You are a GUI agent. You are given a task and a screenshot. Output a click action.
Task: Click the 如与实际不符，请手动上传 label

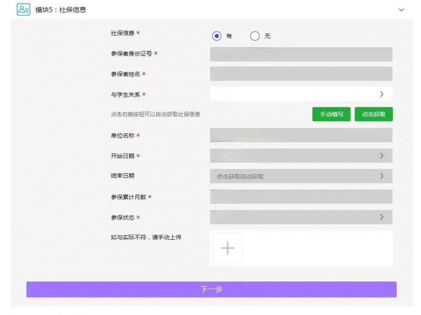pyautogui.click(x=146, y=238)
